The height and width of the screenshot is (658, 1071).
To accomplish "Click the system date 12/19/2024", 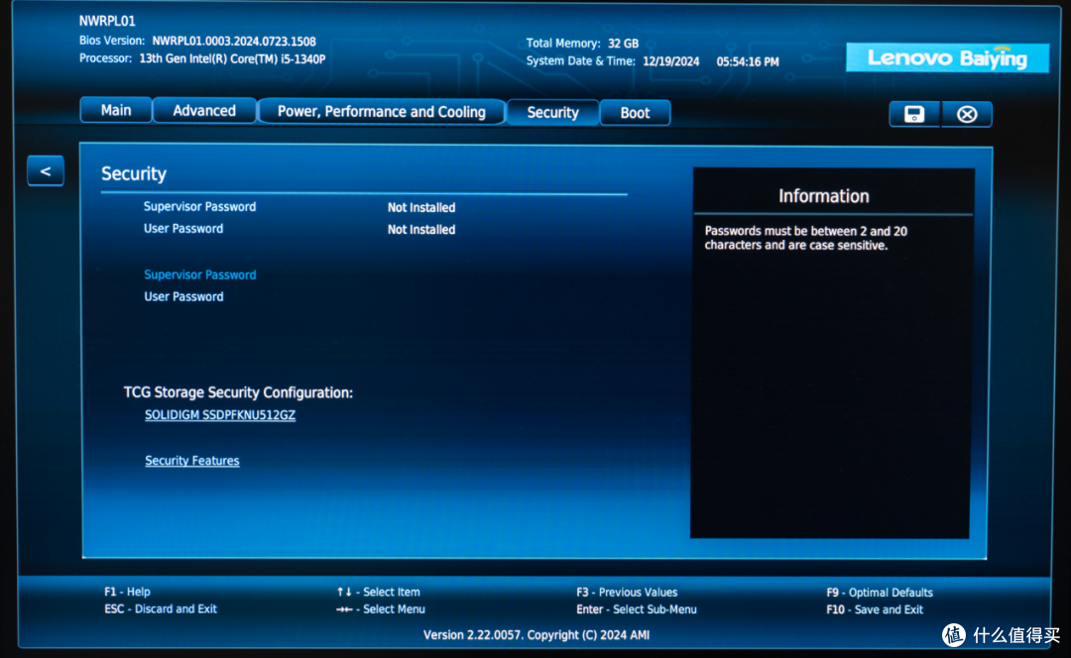I will tap(670, 61).
